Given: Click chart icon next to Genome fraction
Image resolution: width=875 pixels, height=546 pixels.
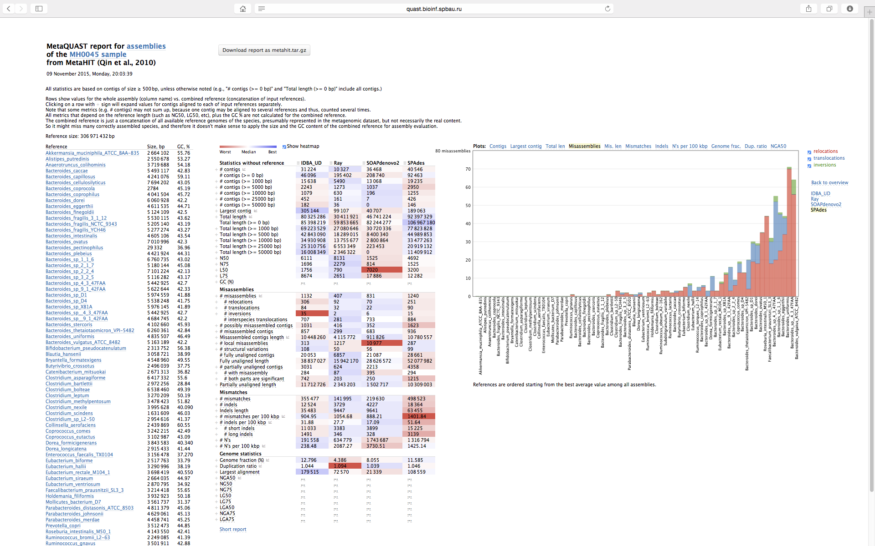Looking at the screenshot, I should point(268,460).
